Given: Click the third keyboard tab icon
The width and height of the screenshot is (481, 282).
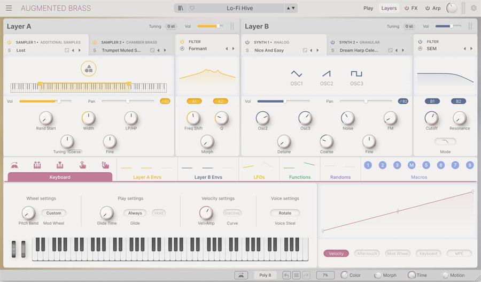Looking at the screenshot, I should [60, 165].
